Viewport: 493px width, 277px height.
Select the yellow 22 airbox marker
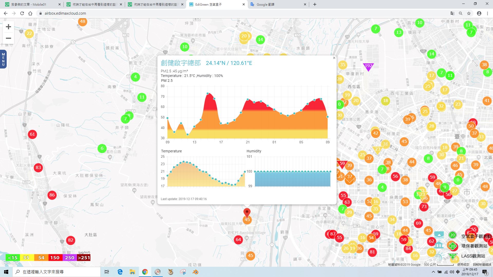(29, 33)
